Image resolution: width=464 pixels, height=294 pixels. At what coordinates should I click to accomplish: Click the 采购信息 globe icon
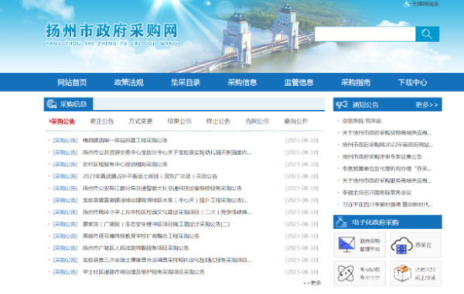[x=52, y=104]
